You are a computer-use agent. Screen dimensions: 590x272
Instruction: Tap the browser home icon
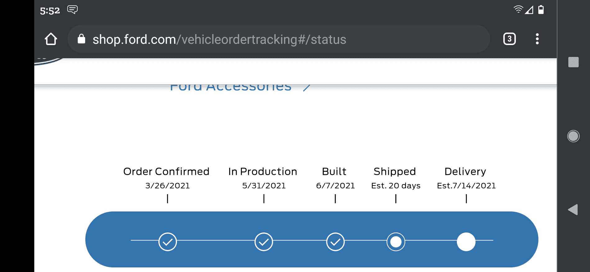tap(51, 39)
